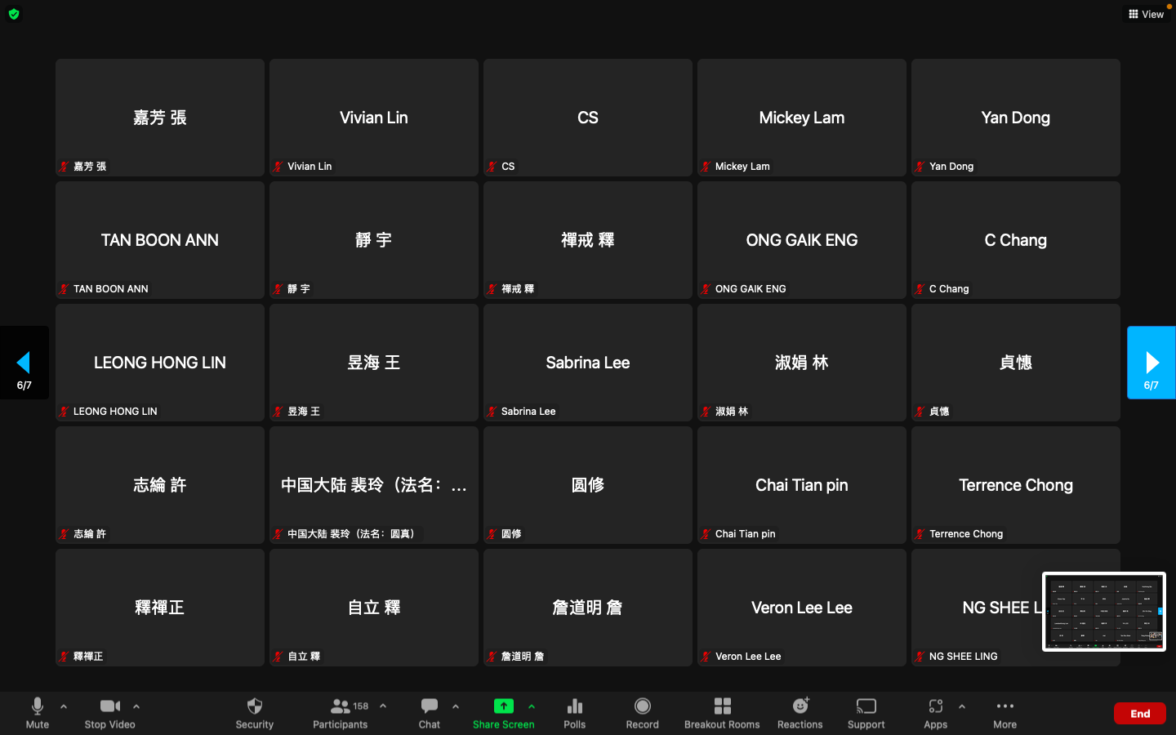Click the red End meeting button

pyautogui.click(x=1139, y=714)
